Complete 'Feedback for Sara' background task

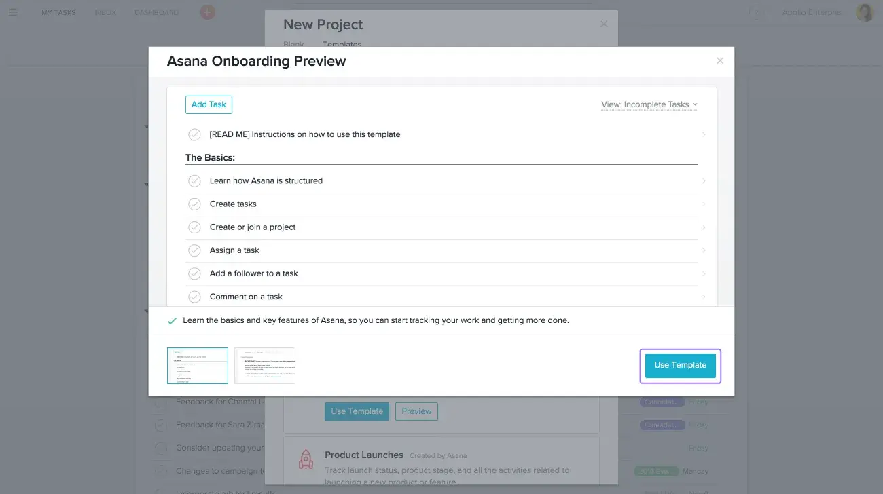tap(160, 425)
